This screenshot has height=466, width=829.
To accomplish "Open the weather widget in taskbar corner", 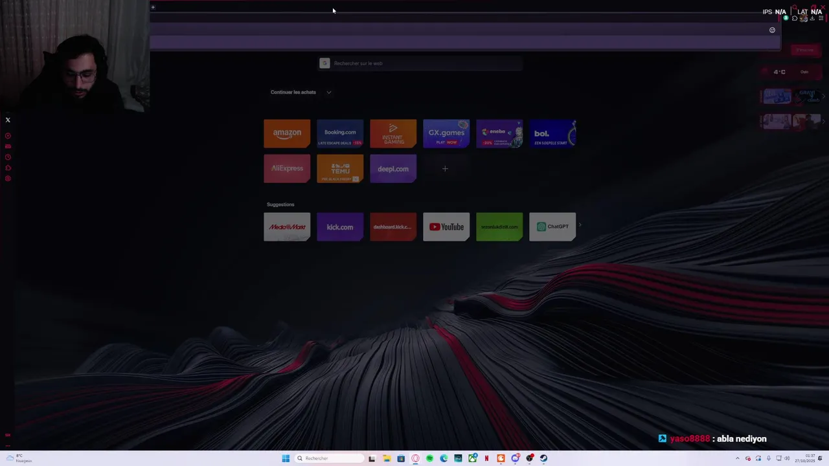I will click(18, 458).
